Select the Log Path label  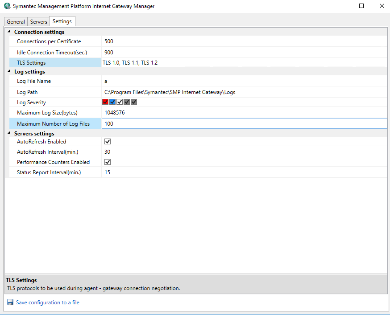point(27,92)
